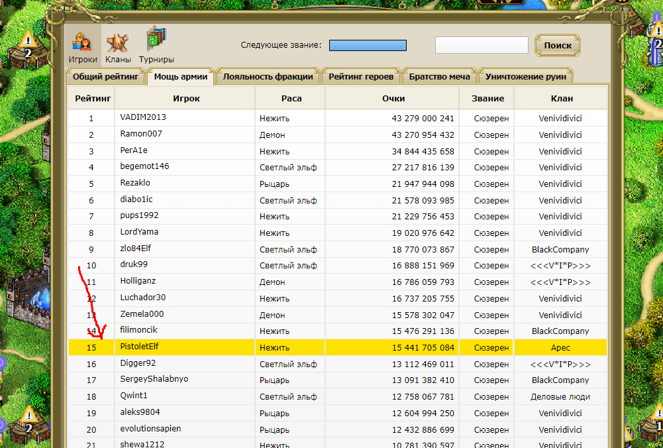The width and height of the screenshot is (663, 448).
Task: Click player name Qwint1
Action: coord(134,396)
